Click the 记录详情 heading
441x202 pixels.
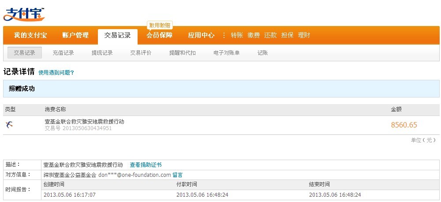click(19, 72)
